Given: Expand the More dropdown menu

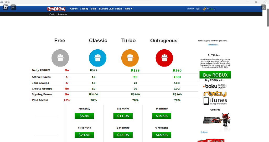Looking at the screenshot, I should 128,9.
